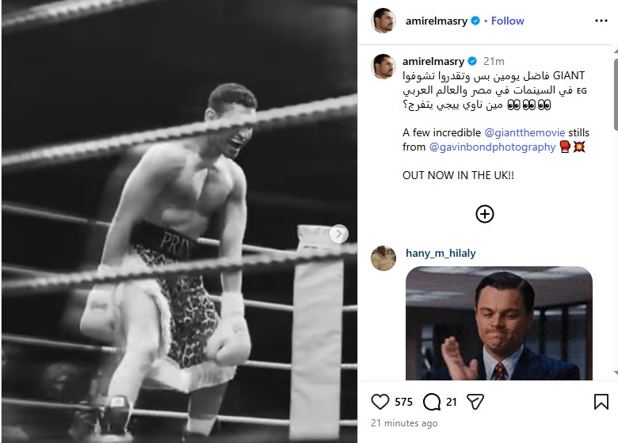Click the hany_m_hilaly commenter username
The width and height of the screenshot is (618, 443).
(441, 254)
